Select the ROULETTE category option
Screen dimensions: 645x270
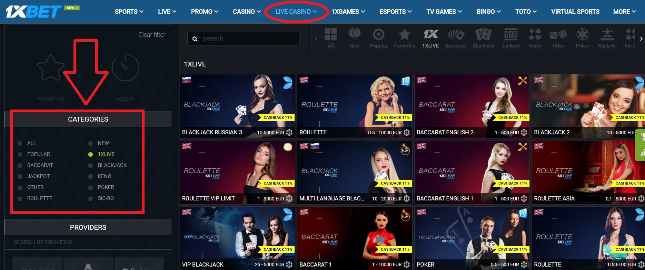click(x=40, y=198)
